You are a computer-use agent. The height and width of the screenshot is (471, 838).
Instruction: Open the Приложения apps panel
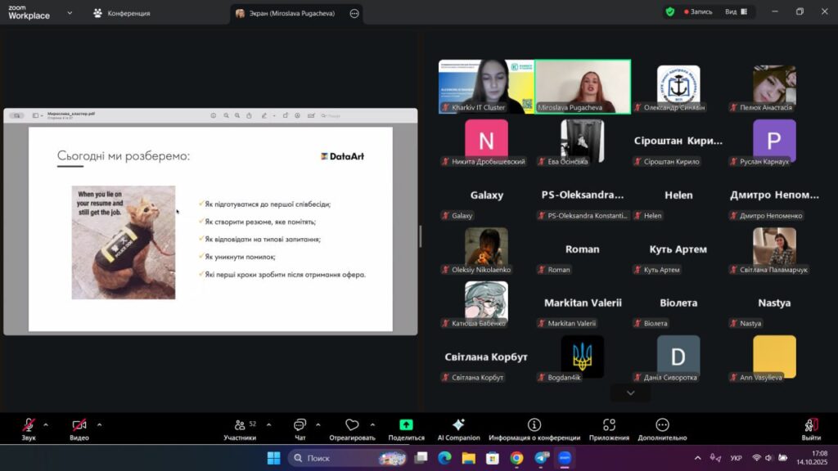point(609,426)
